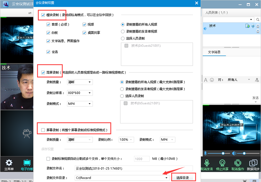
Task: Open emoji smiley picker in chat
Action: [x=212, y=80]
